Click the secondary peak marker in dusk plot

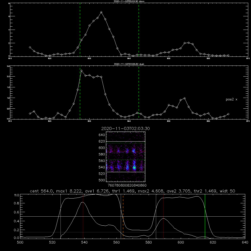click(184, 98)
